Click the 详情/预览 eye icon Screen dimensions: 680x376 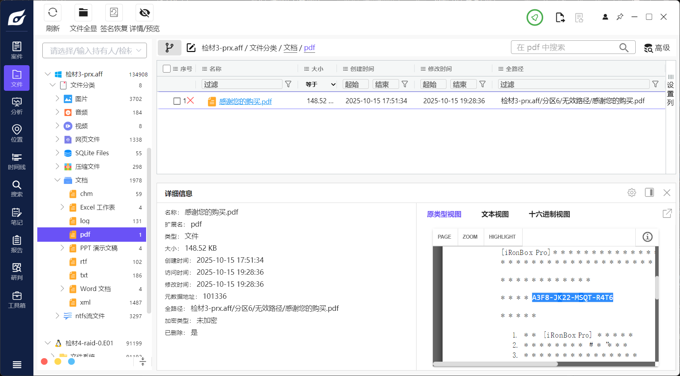(144, 12)
